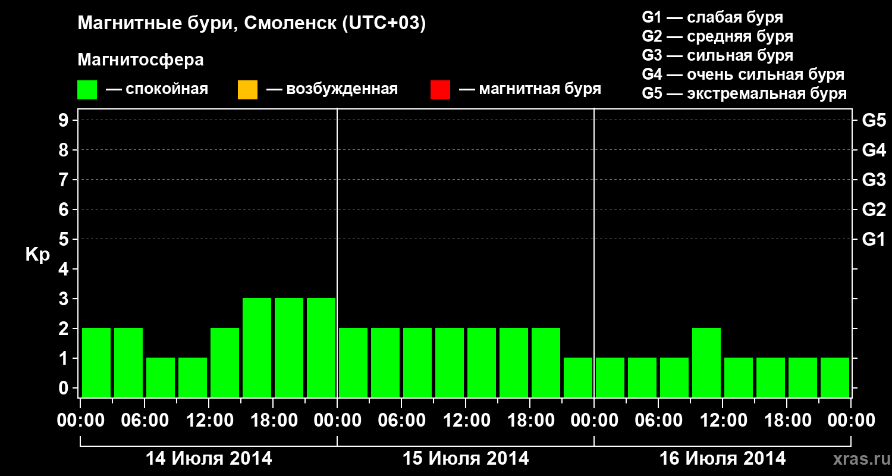Click the '12:00' tick label under 15 July
The image size is (892, 476).
[x=467, y=421]
